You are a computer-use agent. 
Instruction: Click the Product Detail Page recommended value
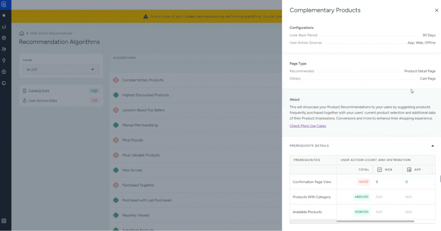tap(419, 71)
